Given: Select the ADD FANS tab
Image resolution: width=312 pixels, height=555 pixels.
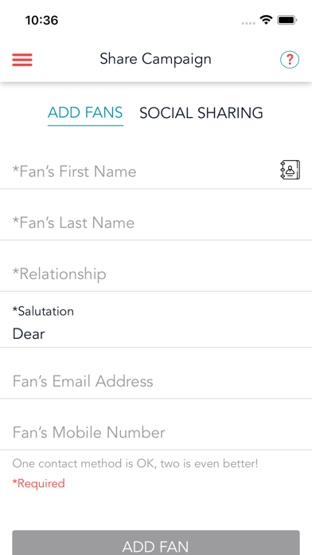Looking at the screenshot, I should (x=85, y=113).
